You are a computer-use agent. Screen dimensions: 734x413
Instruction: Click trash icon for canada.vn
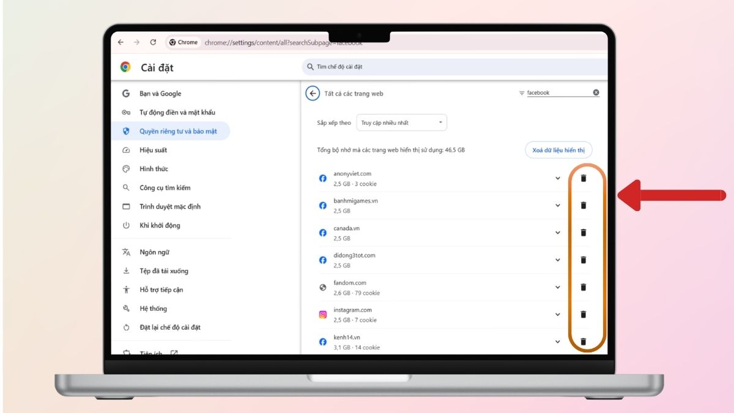tap(583, 233)
